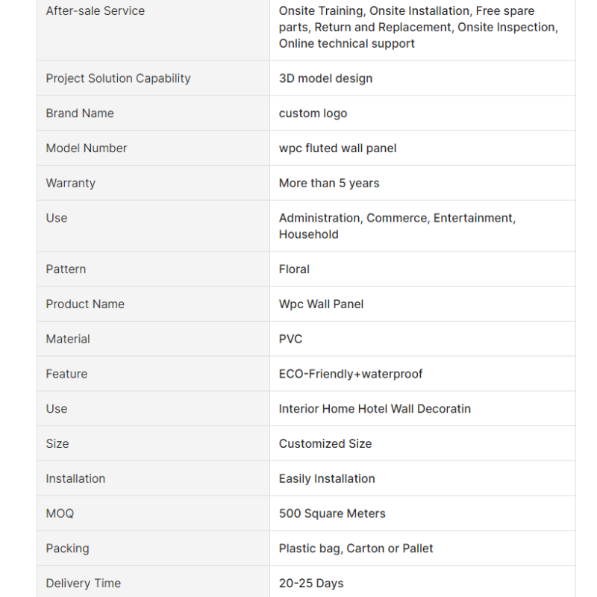Select the 500 Square Meters MOQ value
Image resolution: width=597 pixels, height=597 pixels.
point(332,514)
